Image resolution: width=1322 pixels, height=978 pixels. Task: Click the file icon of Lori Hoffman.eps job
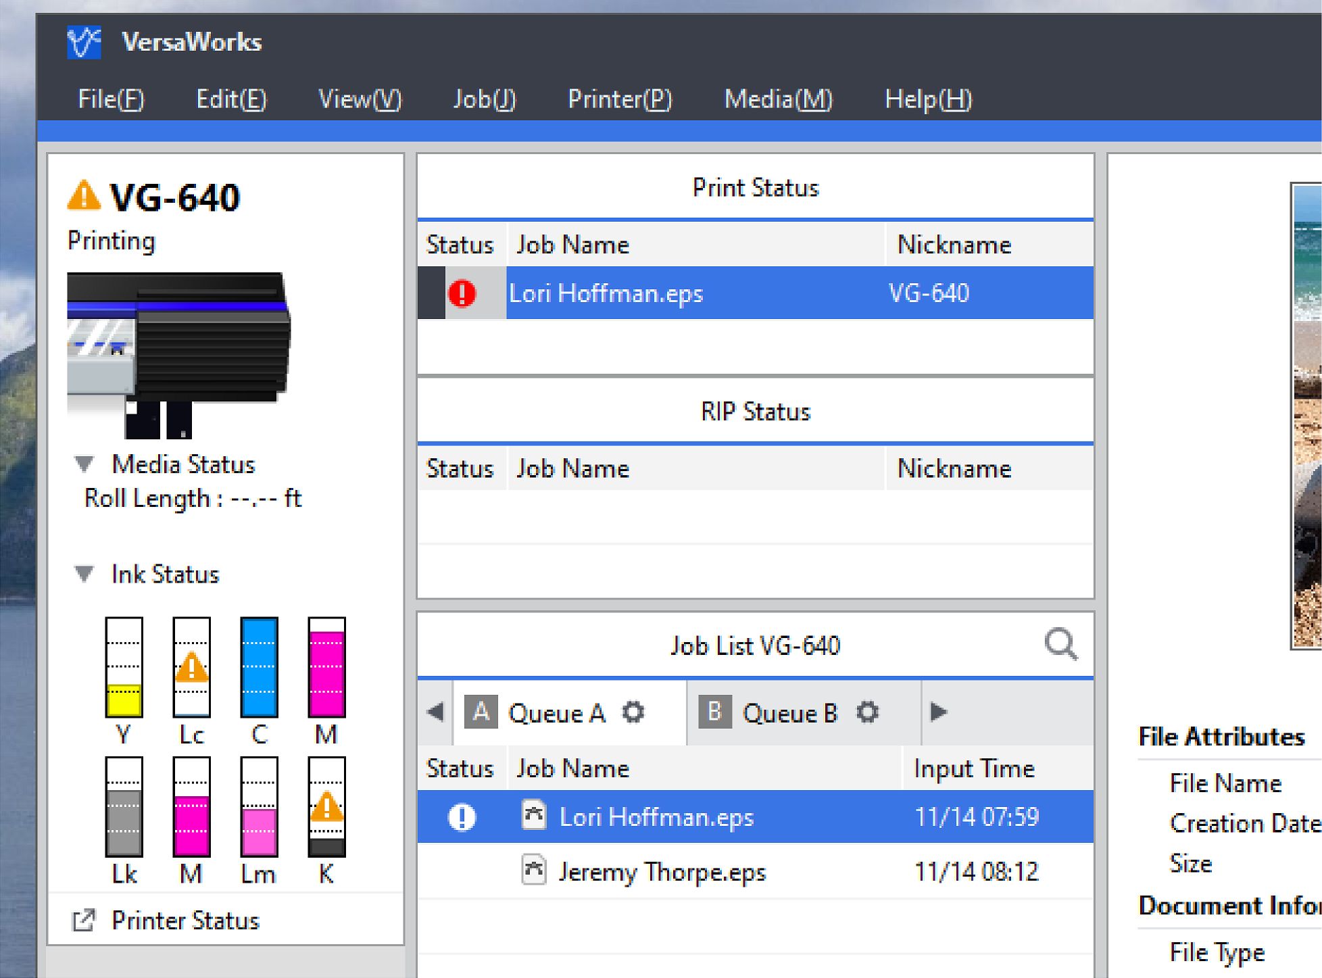coord(534,815)
